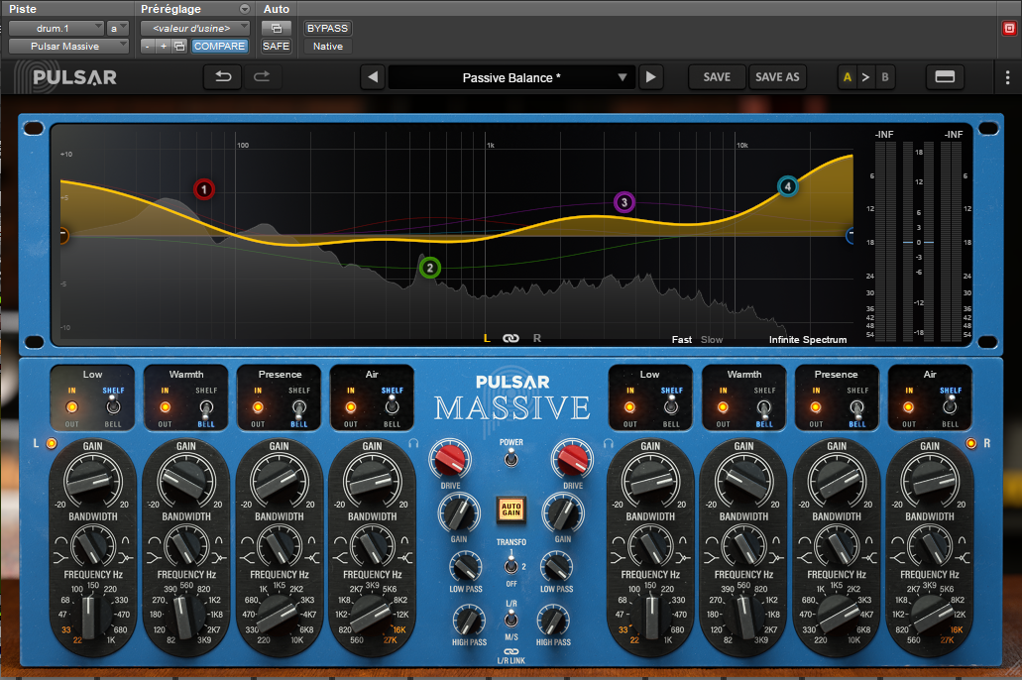Select Slow analyzer speed
1022x680 pixels.
coord(712,340)
